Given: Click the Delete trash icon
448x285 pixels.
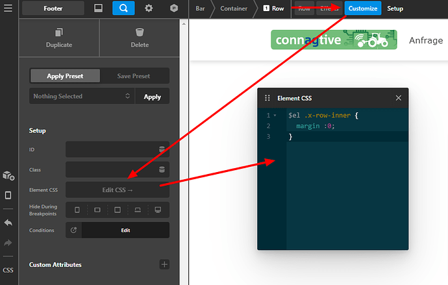Looking at the screenshot, I should [x=140, y=32].
